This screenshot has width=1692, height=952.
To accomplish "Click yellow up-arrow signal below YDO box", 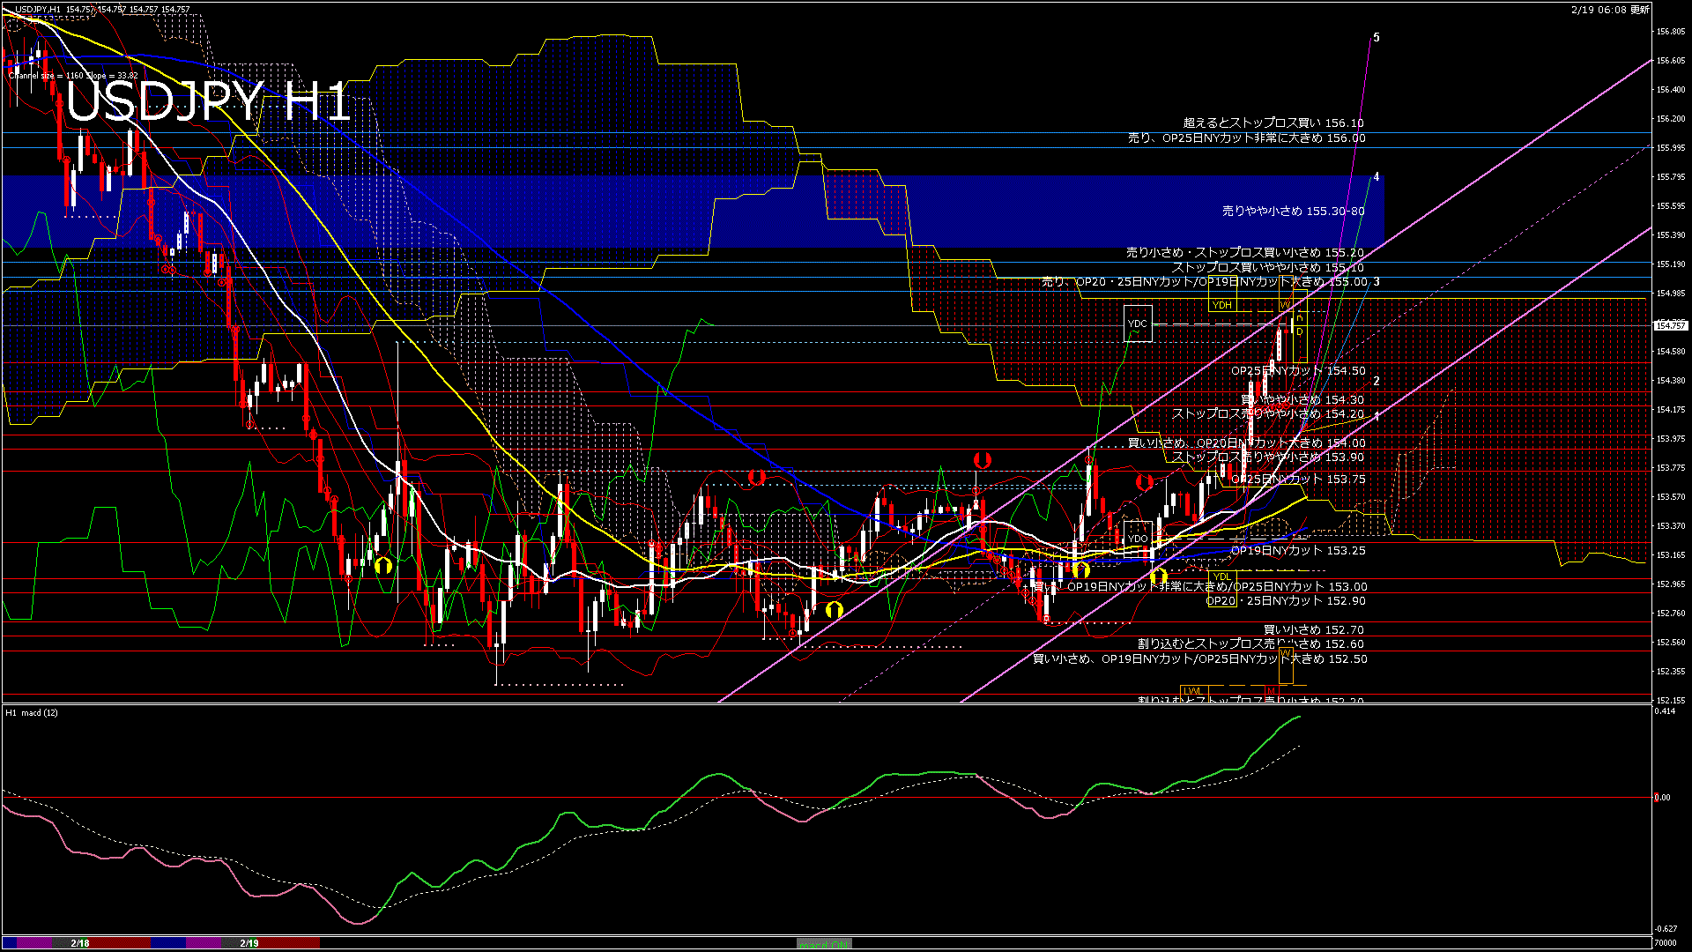I will 1158,577.
